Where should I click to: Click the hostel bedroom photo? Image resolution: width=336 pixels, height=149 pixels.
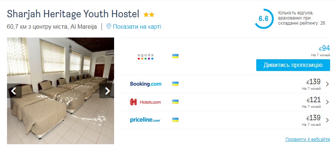[61, 110]
